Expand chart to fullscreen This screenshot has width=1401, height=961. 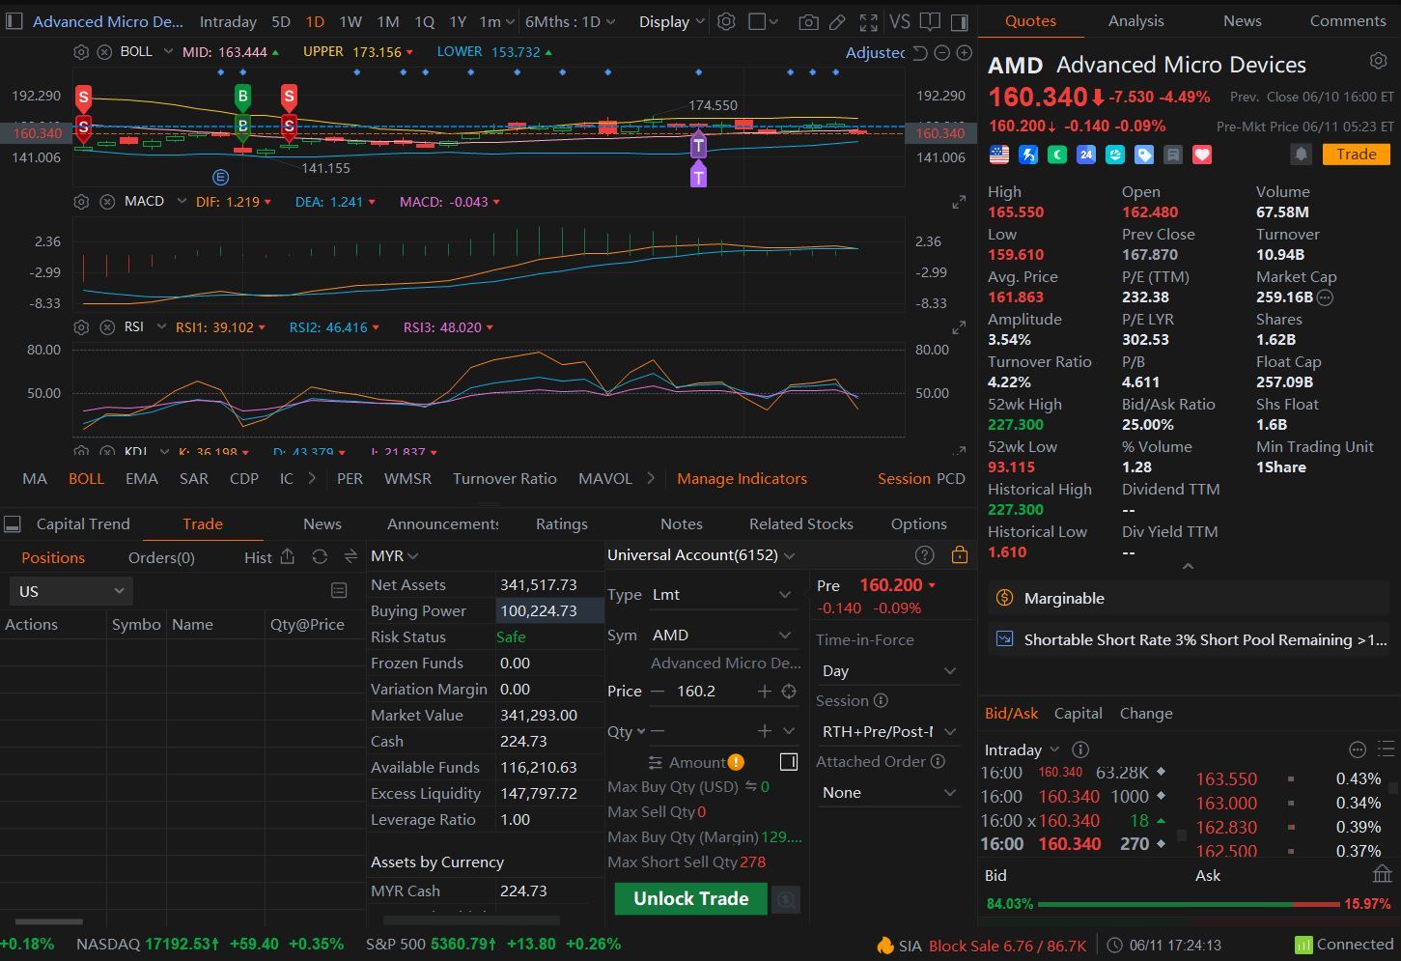[x=869, y=21]
